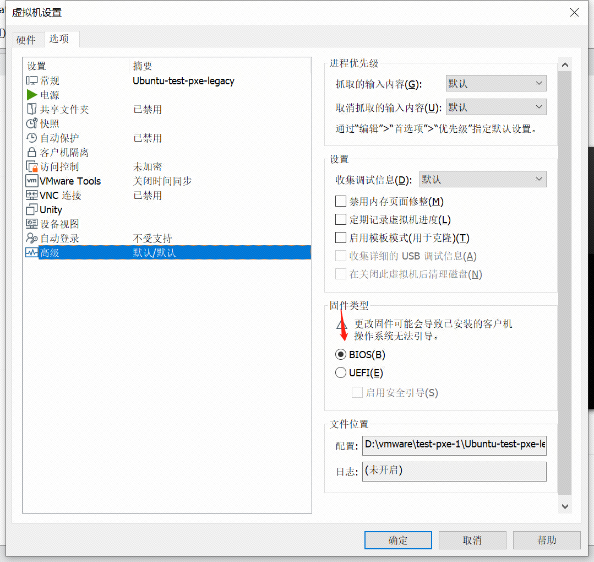Open the 帮助 help button
This screenshot has height=562, width=594.
(547, 540)
